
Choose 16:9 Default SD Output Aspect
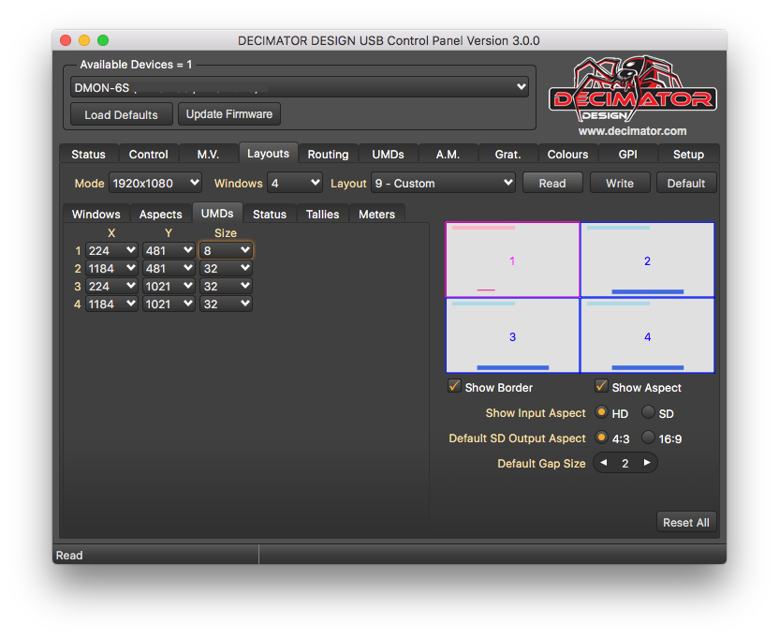(648, 438)
